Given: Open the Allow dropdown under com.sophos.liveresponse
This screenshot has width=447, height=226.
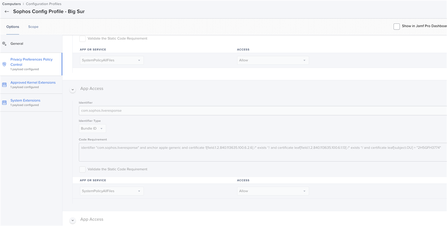Looking at the screenshot, I should point(273,191).
